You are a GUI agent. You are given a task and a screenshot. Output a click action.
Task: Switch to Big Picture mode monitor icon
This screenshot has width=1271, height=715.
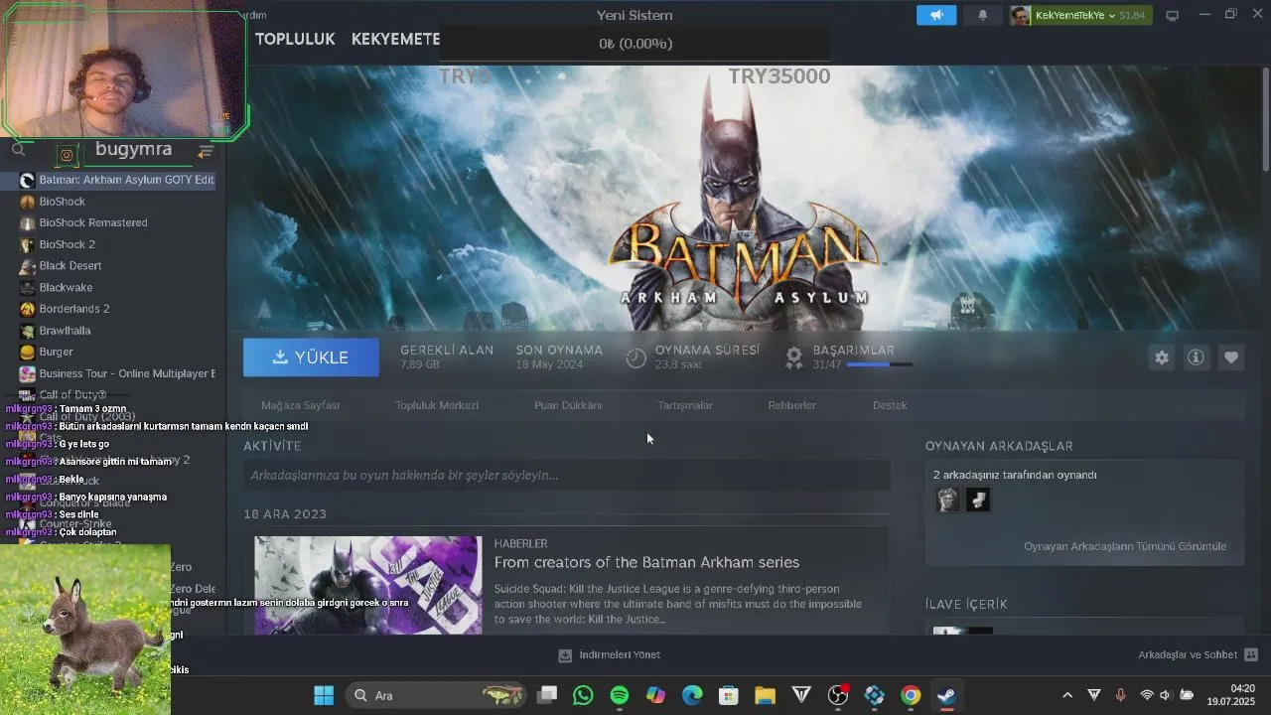coord(1172,15)
